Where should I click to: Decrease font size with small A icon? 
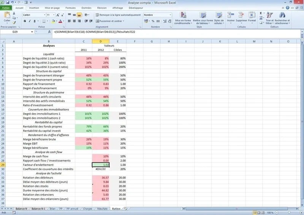pos(62,15)
